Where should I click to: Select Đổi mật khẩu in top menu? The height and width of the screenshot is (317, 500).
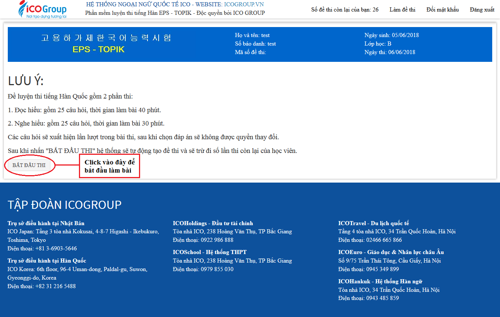click(x=442, y=10)
